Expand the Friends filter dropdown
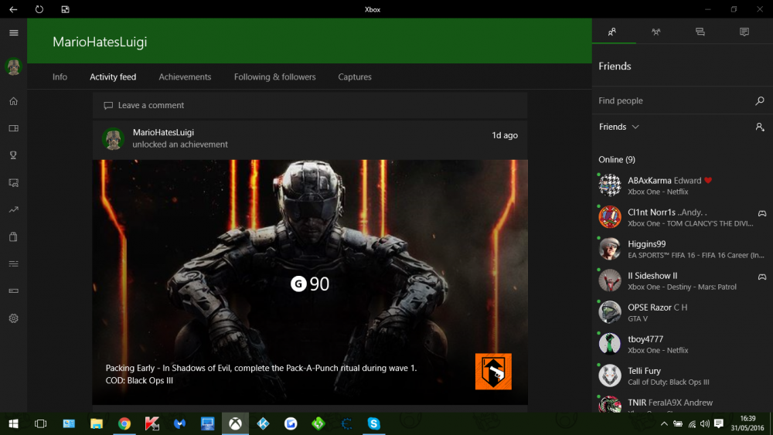Viewport: 773px width, 435px height. (x=619, y=127)
